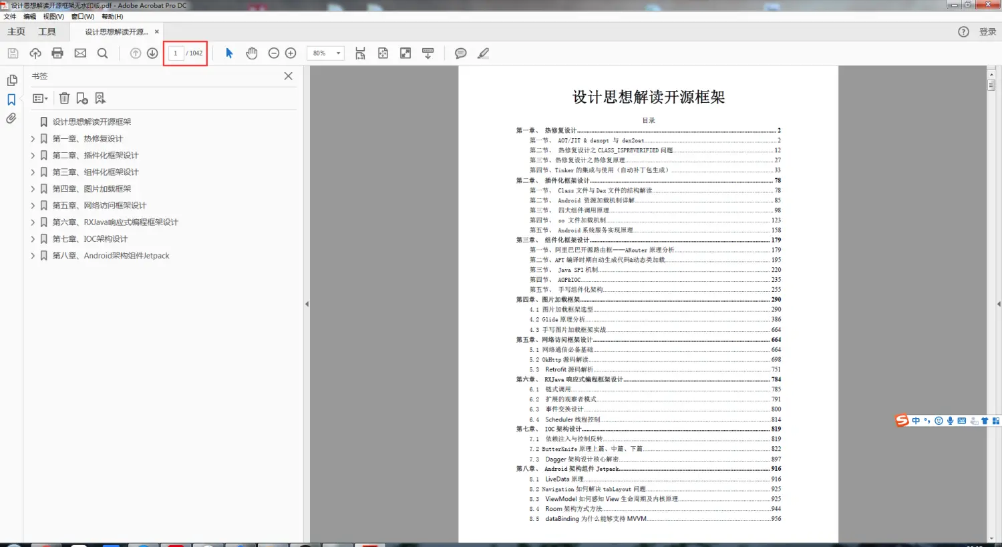Click the find current bookmark icon
The width and height of the screenshot is (1002, 547).
tap(100, 98)
